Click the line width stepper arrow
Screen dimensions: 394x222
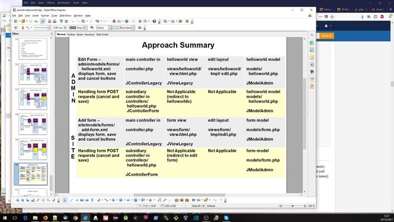(65, 28)
